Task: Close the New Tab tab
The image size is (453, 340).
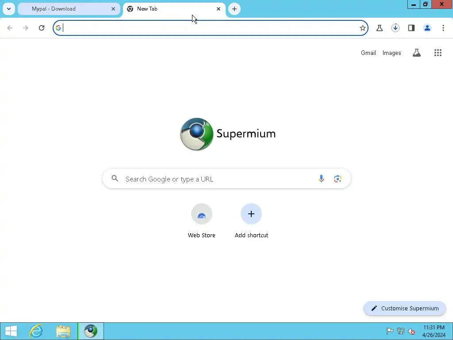Action: [x=219, y=9]
